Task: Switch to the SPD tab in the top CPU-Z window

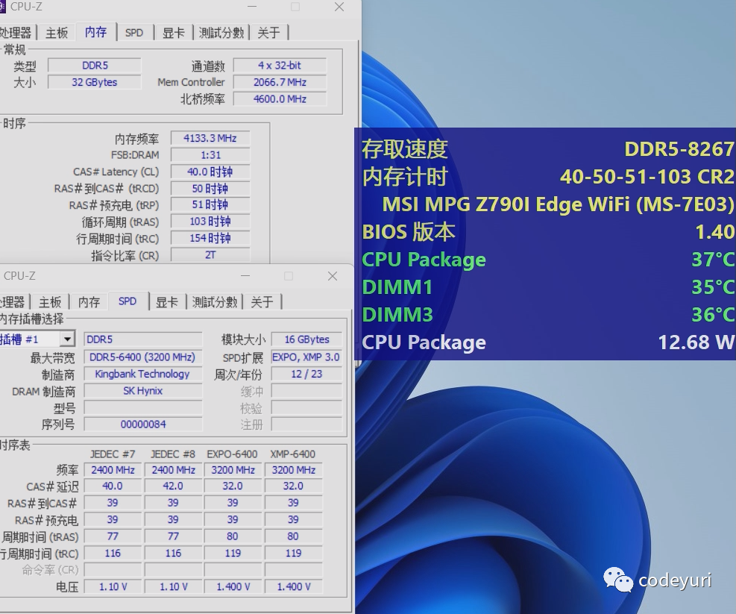Action: pyautogui.click(x=134, y=33)
